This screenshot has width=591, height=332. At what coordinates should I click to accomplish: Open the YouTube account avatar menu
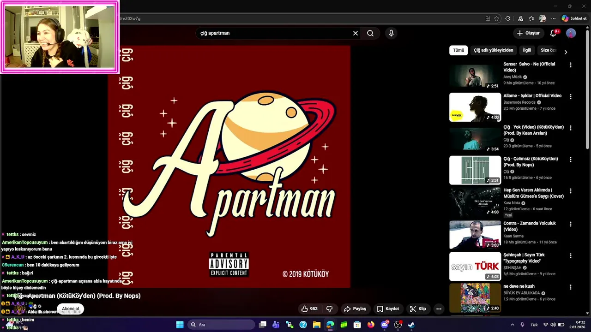tap(571, 33)
